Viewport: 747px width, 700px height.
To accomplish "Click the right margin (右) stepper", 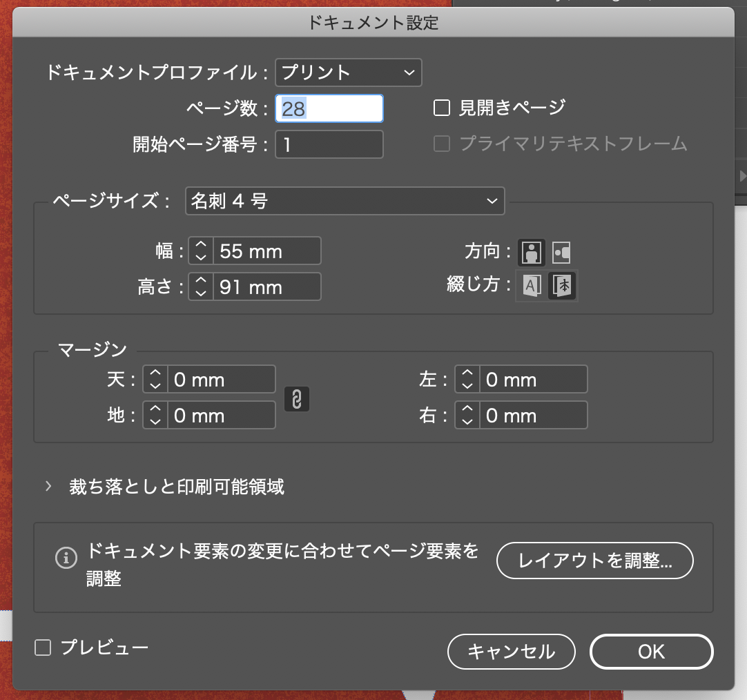I will point(467,415).
